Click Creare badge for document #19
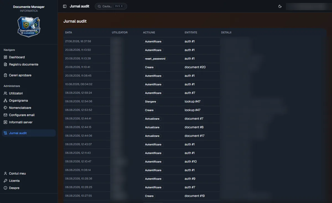332x203 pixels. pos(149,196)
